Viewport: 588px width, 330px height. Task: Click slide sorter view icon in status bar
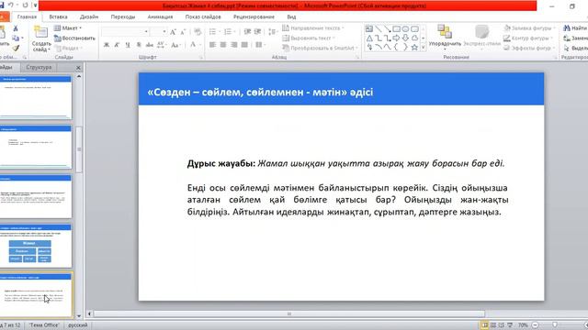click(x=493, y=325)
